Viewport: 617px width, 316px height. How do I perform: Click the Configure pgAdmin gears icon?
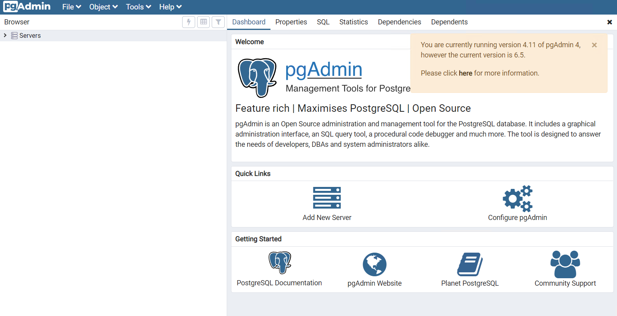518,198
